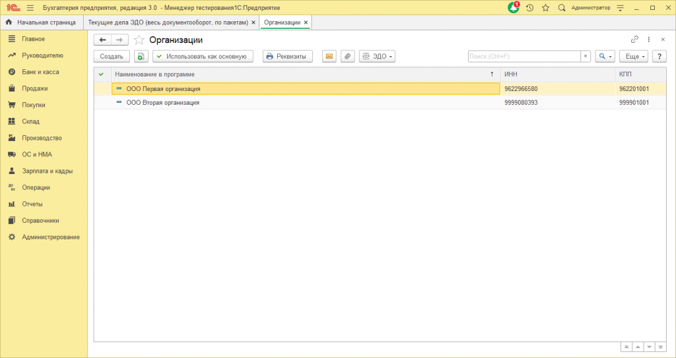The height and width of the screenshot is (358, 676).
Task: Expand the Еще menu
Action: click(634, 57)
